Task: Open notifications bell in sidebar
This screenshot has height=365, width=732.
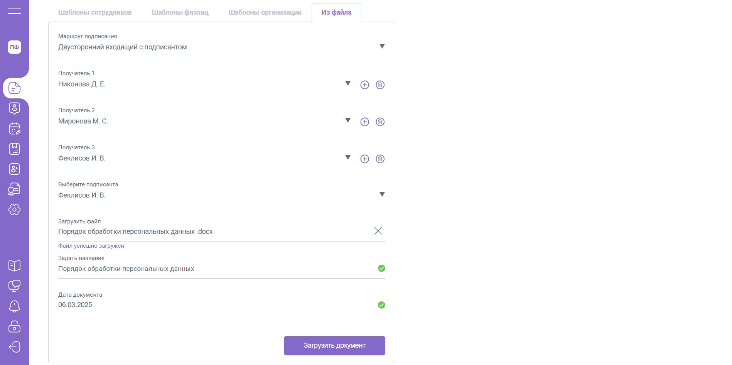Action: click(14, 306)
